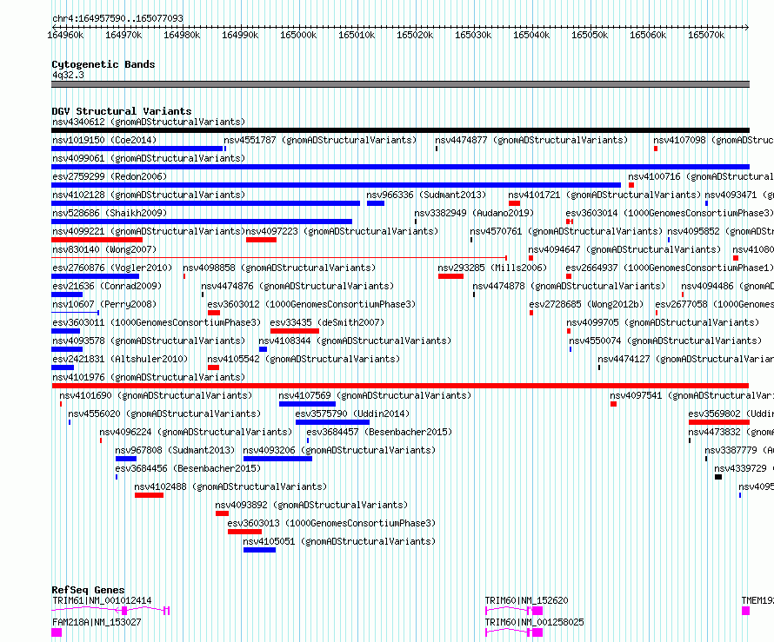Open nsv4474877 variant label
The image size is (774, 642).
pyautogui.click(x=531, y=140)
